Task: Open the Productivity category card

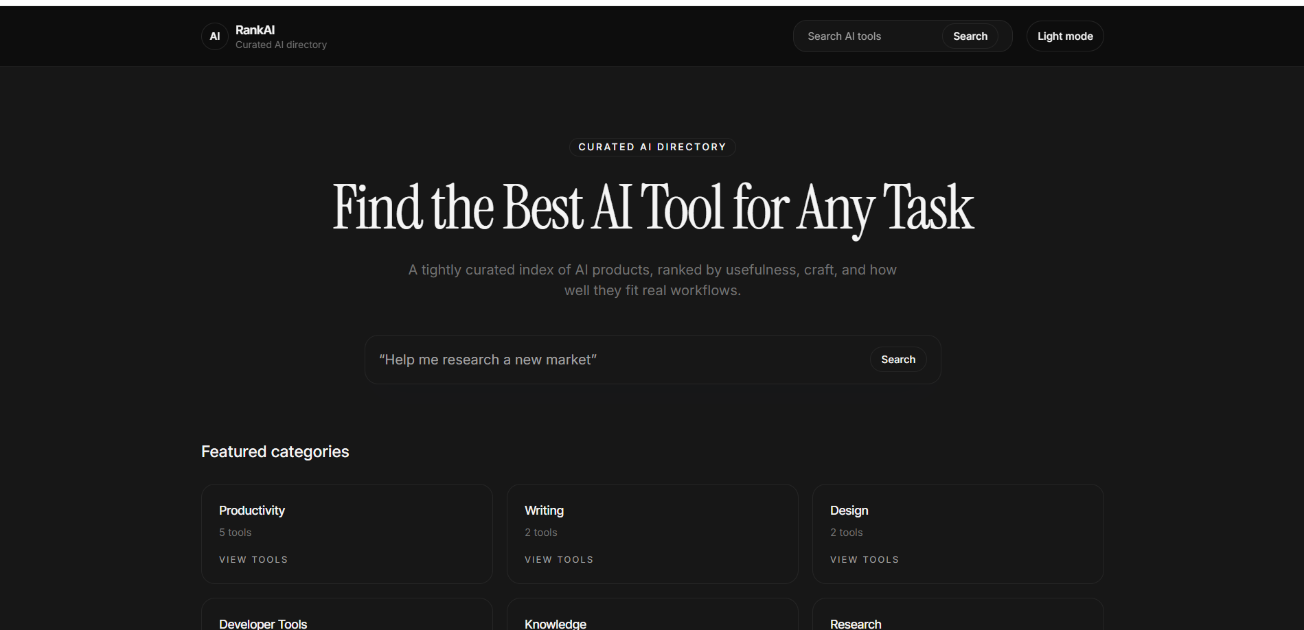Action: 347,534
